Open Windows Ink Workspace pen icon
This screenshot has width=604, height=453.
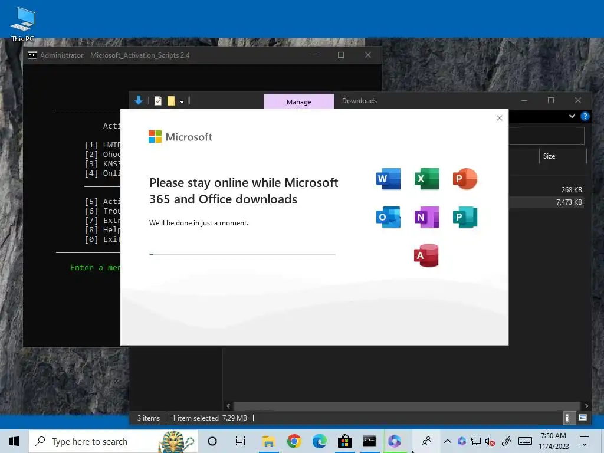pos(507,441)
